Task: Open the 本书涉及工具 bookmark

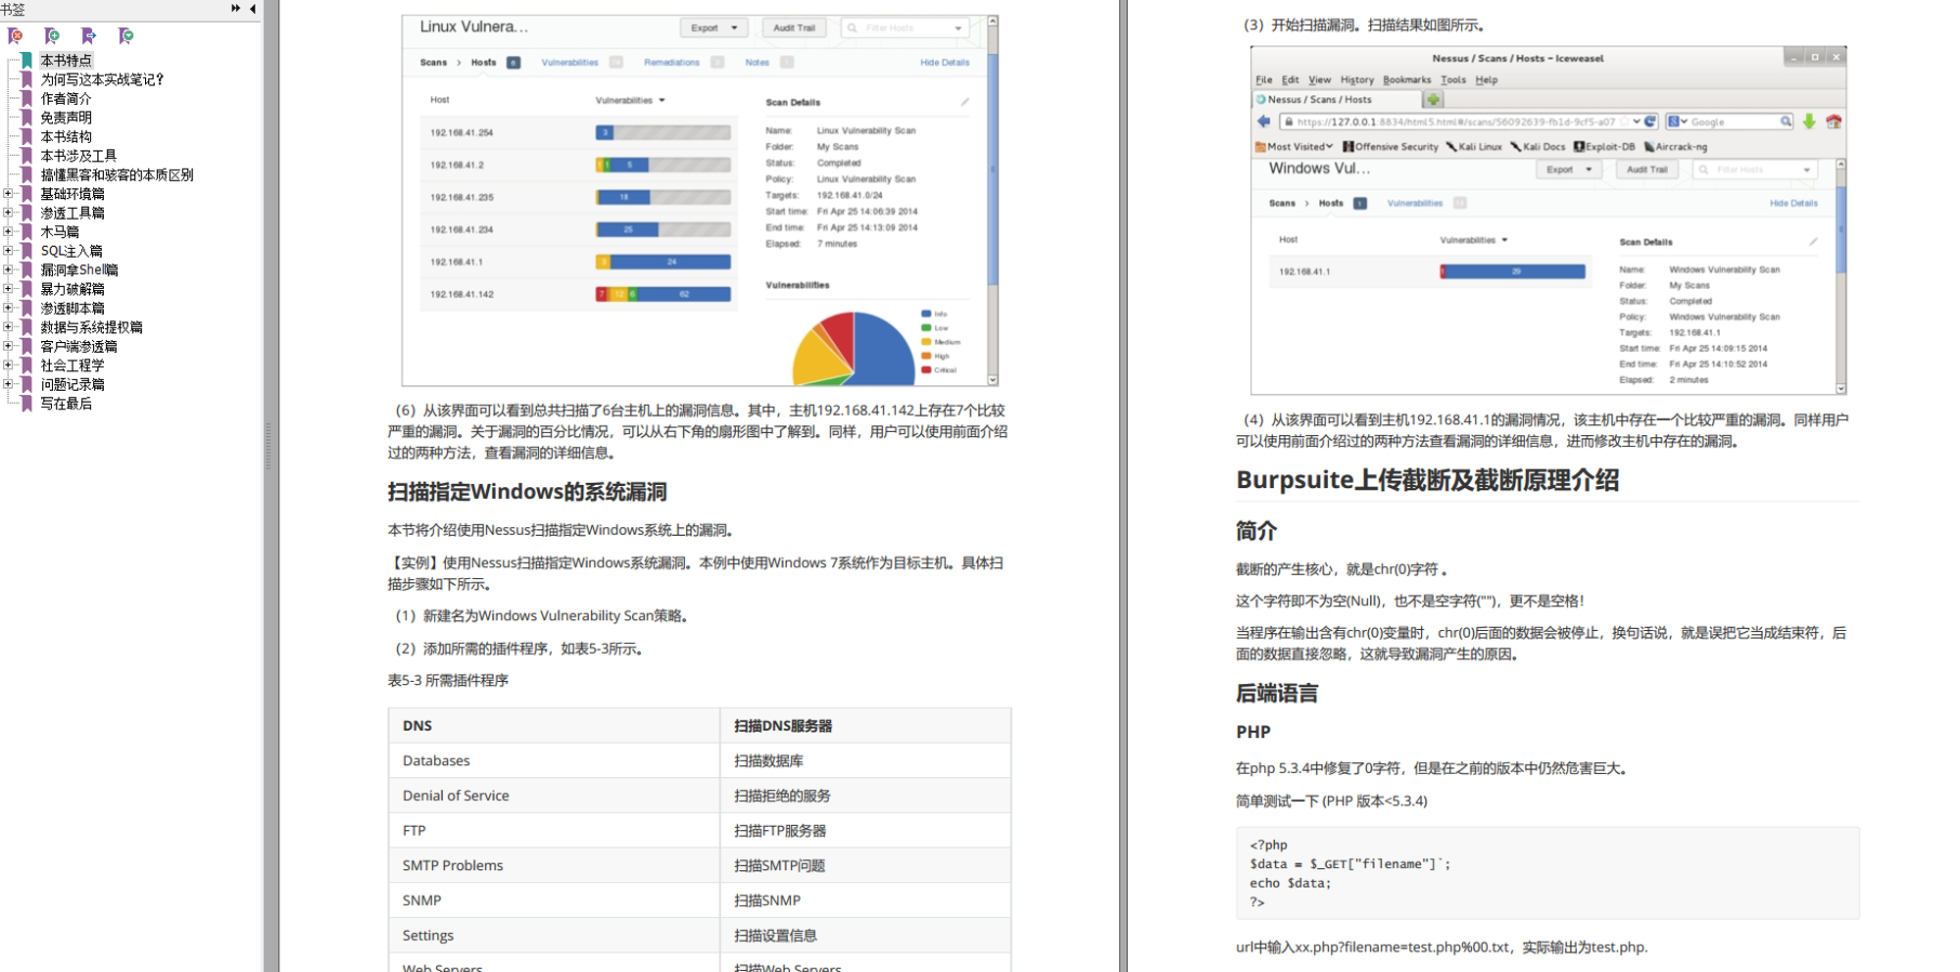Action: [x=78, y=156]
